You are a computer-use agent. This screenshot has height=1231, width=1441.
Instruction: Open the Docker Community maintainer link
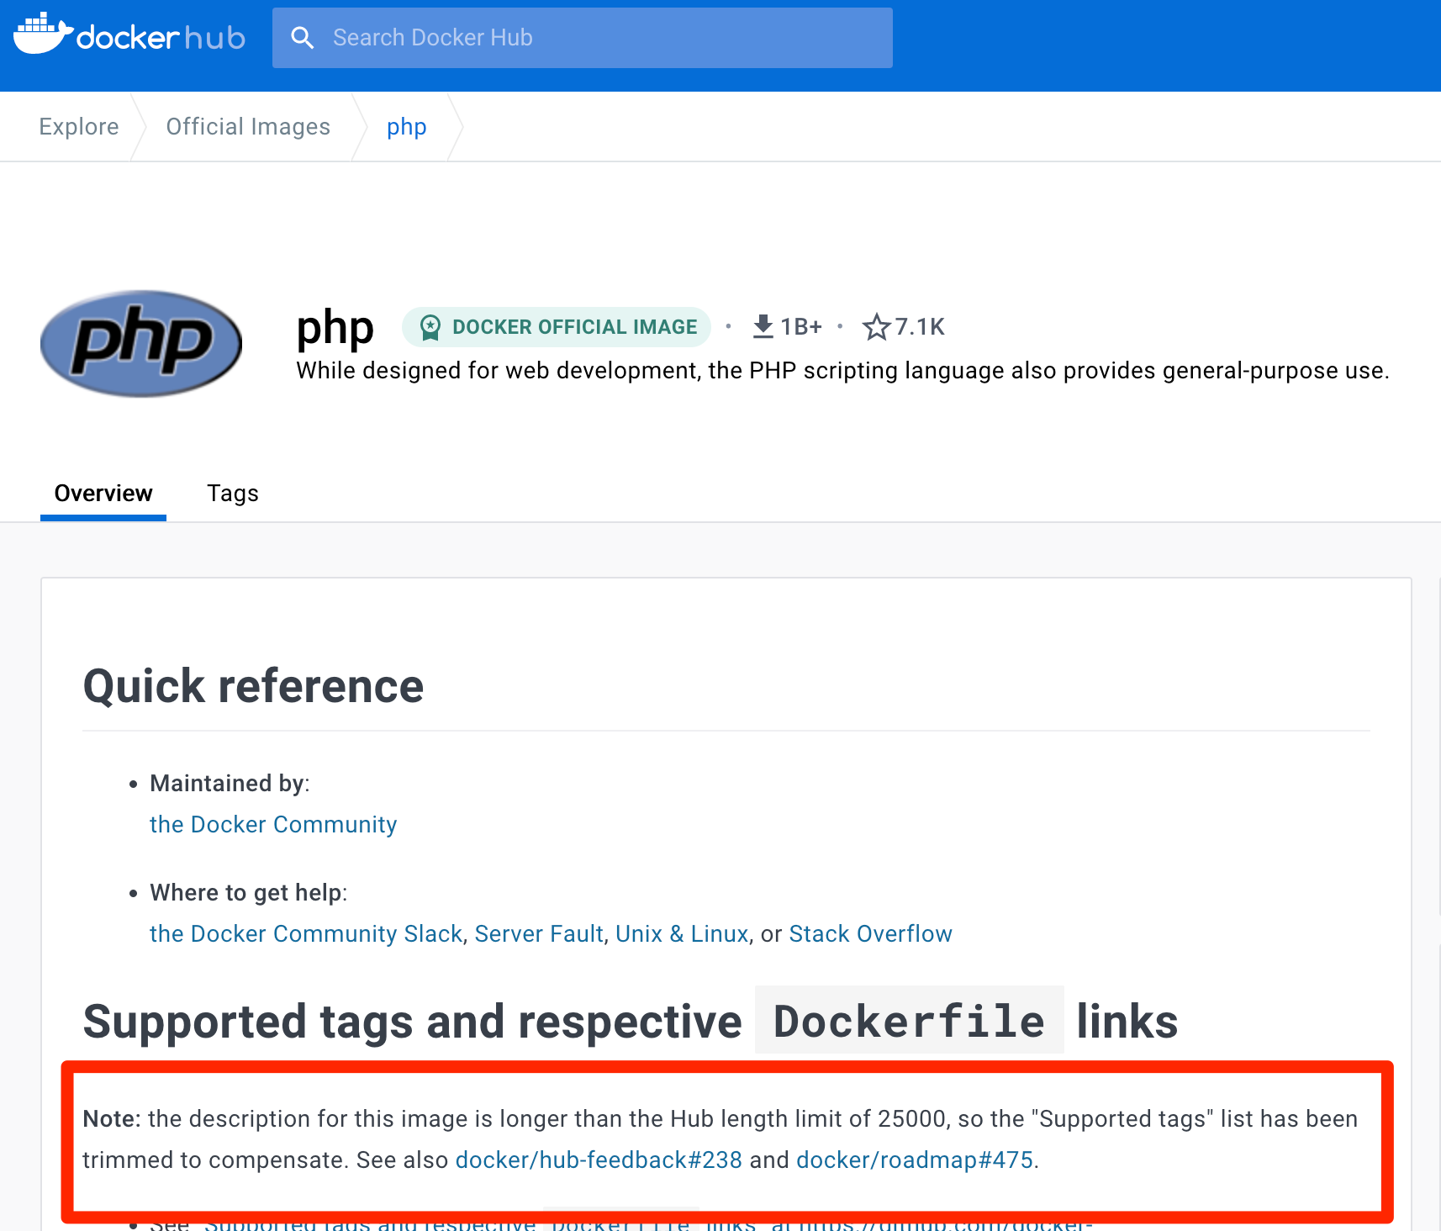pos(273,825)
